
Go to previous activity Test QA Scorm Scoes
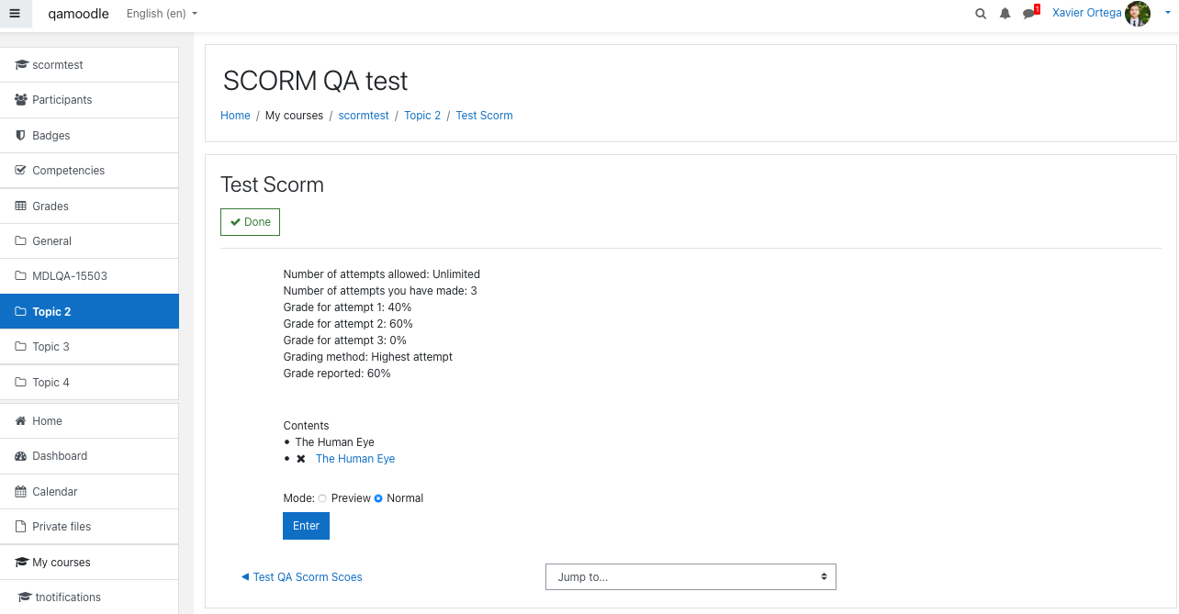pos(302,577)
